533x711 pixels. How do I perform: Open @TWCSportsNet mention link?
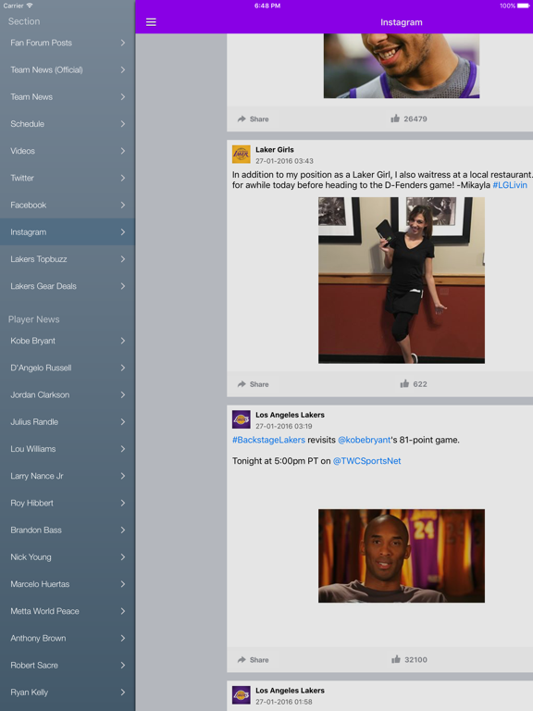tap(367, 461)
